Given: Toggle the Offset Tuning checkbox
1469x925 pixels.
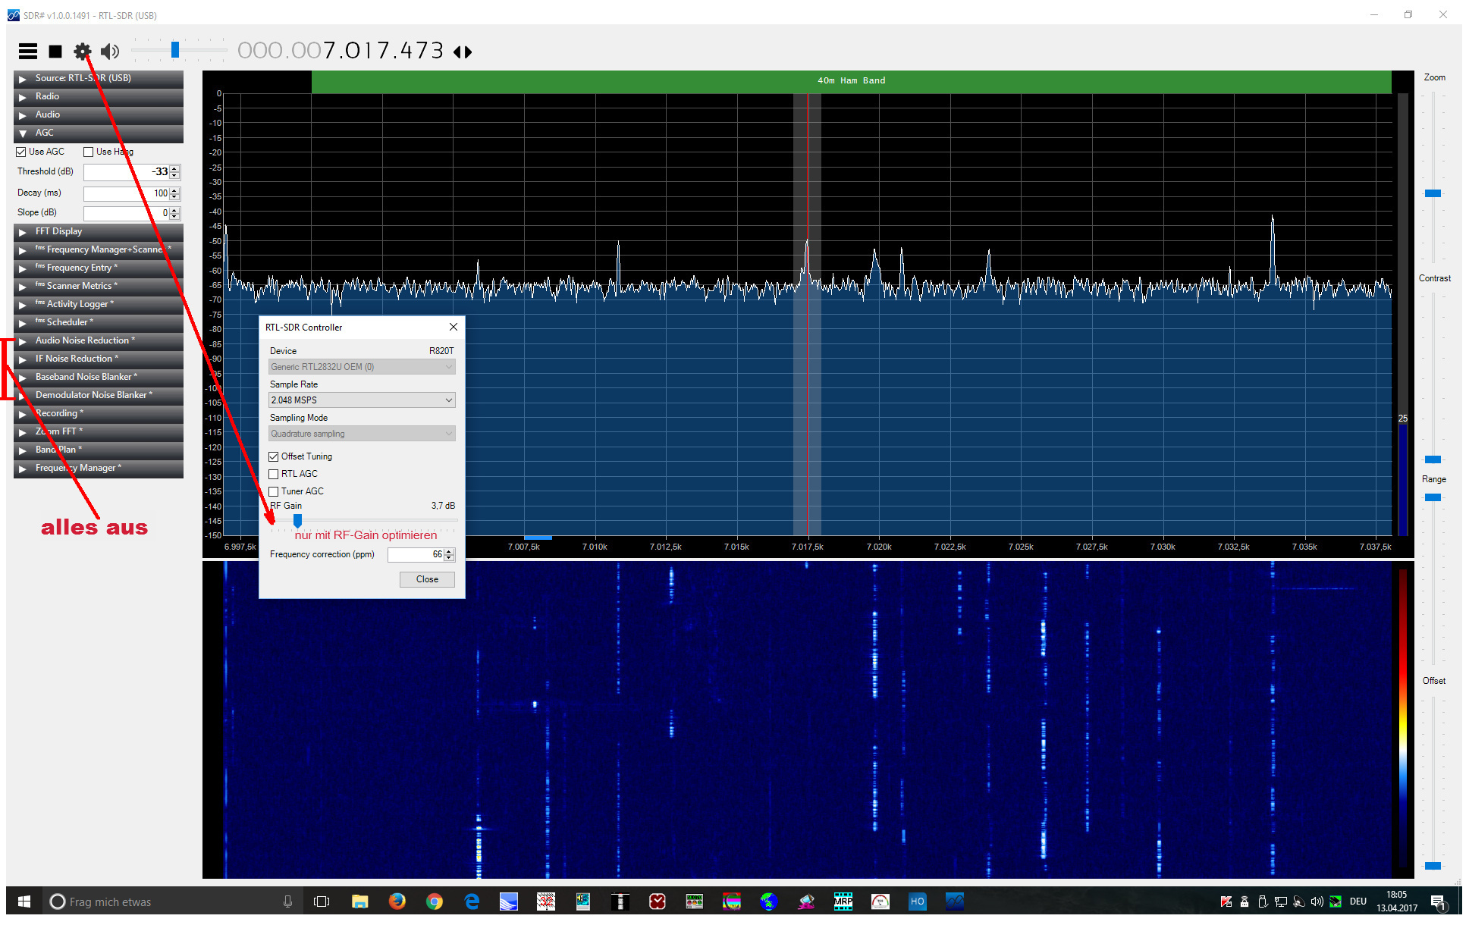Looking at the screenshot, I should click(274, 456).
